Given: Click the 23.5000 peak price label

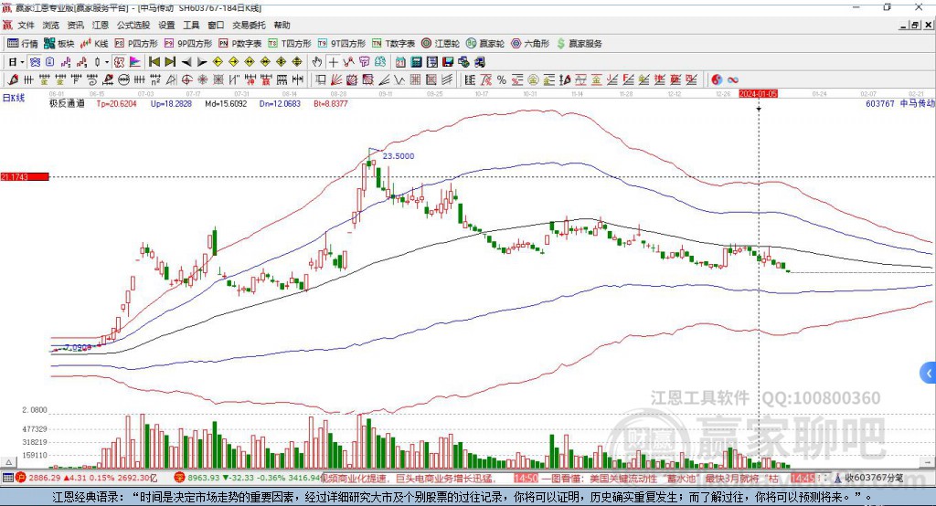Looking at the screenshot, I should point(399,156).
